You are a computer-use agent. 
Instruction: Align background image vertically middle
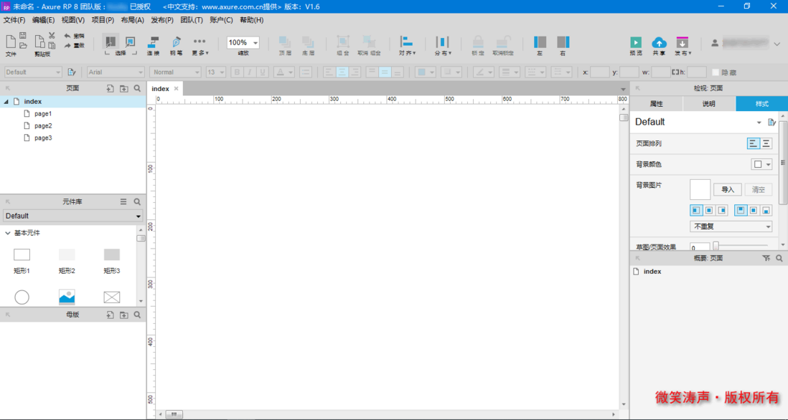(754, 210)
